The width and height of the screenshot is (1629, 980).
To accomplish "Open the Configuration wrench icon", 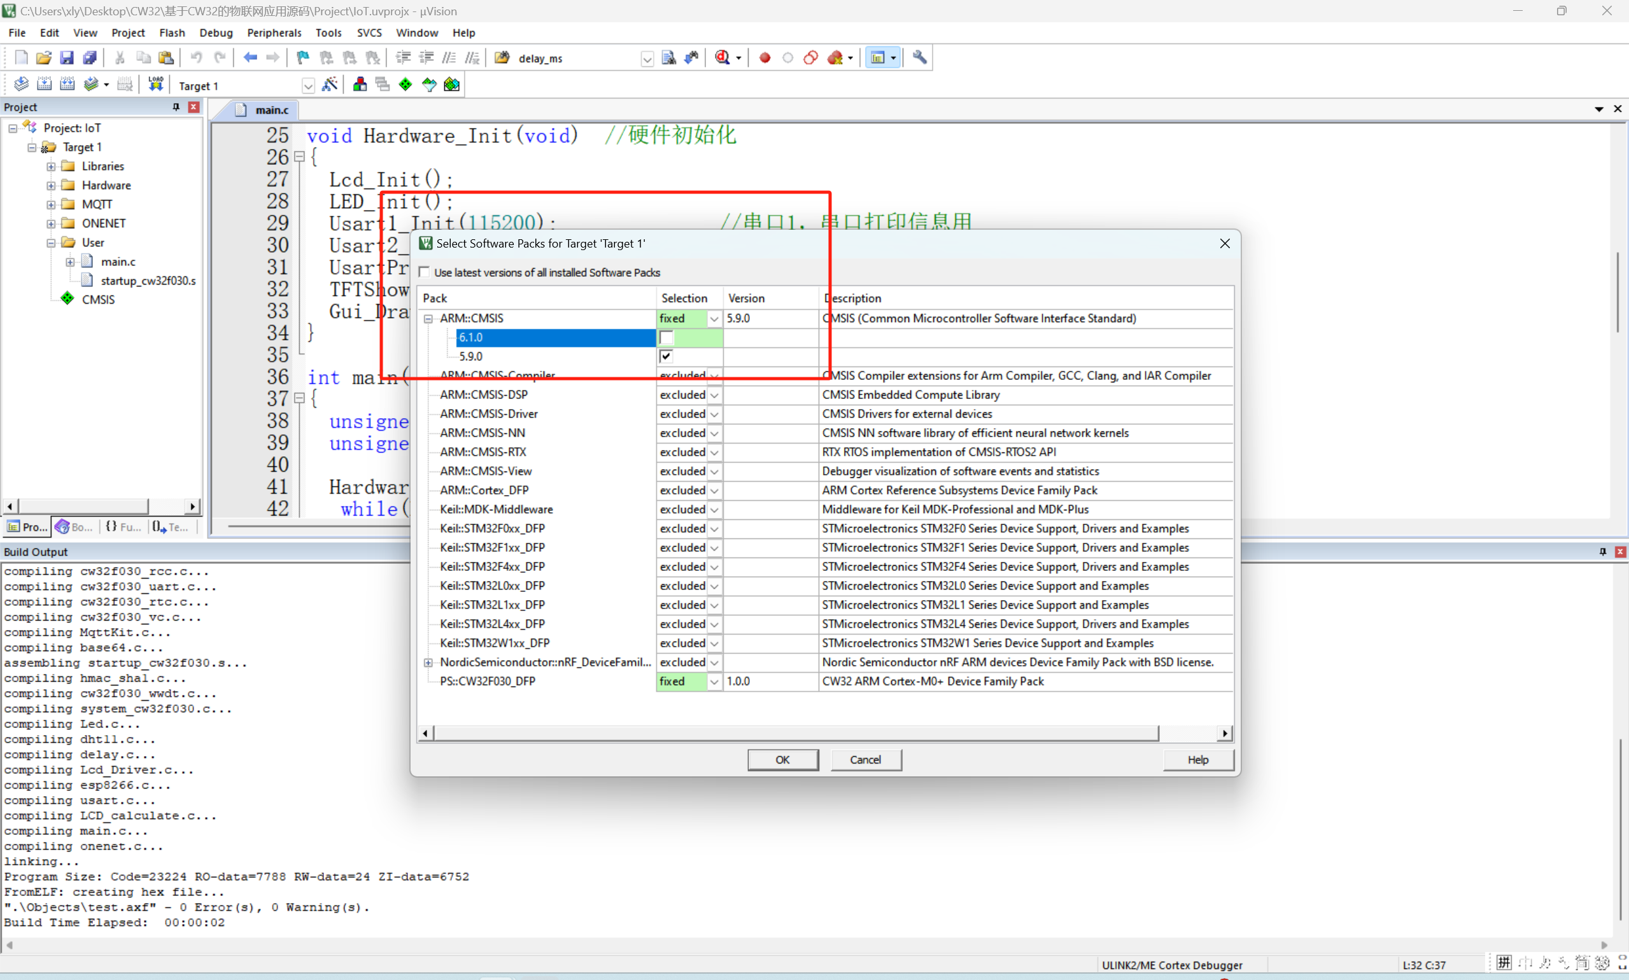I will [919, 58].
